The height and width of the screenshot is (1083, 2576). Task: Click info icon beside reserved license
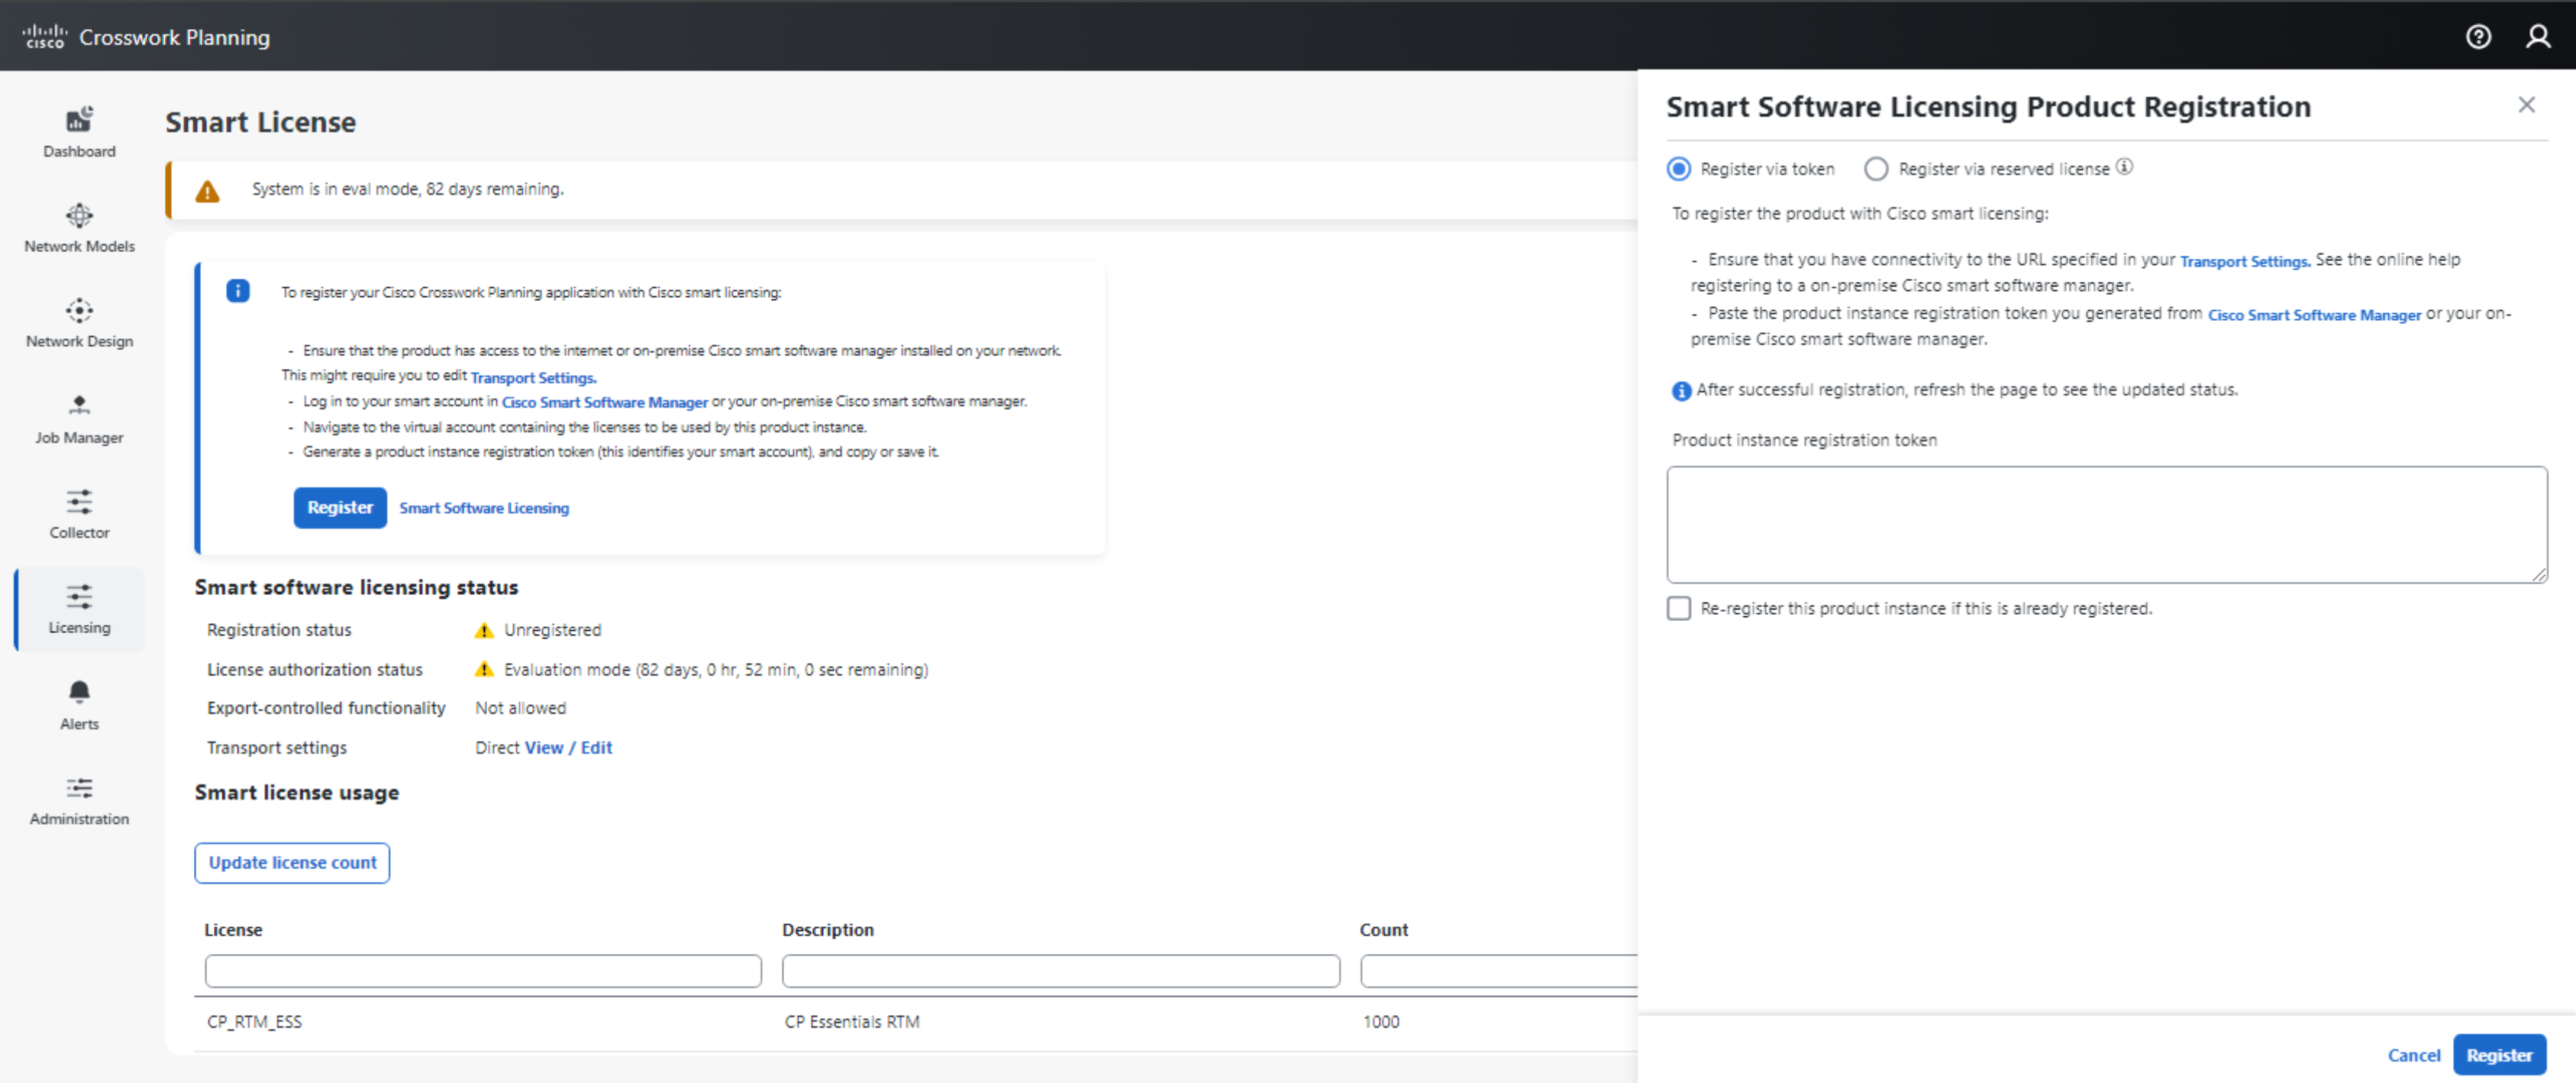tap(2124, 167)
